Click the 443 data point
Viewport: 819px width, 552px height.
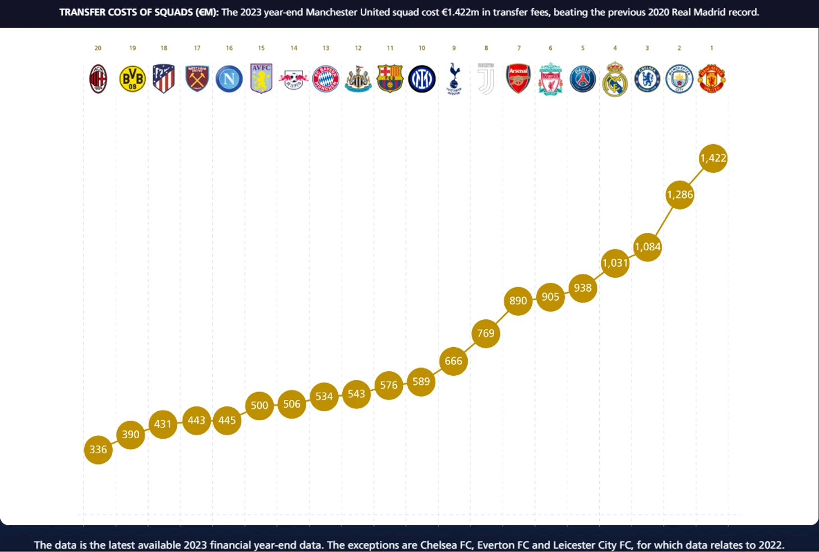[x=196, y=420]
